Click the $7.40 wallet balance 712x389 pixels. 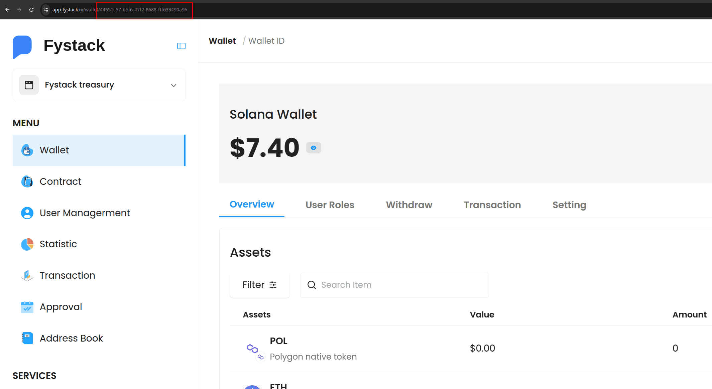[264, 148]
